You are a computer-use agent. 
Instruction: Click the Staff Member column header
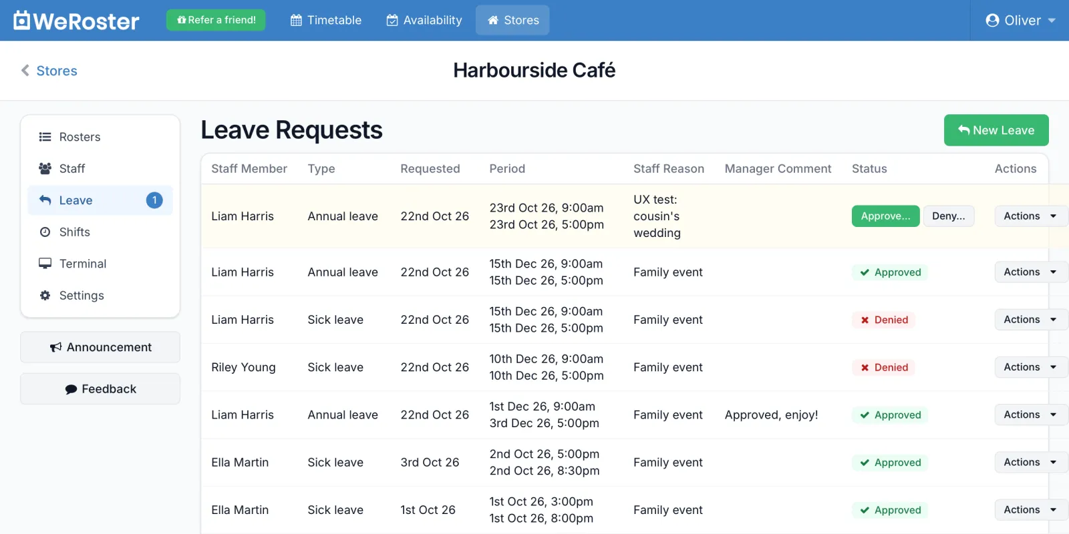point(249,169)
